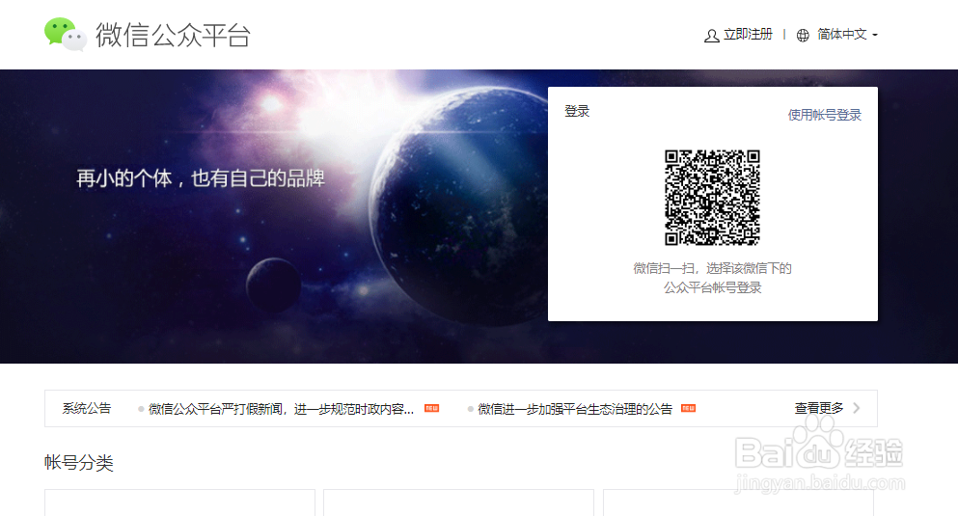Open announcement 微信公众平台严打假新闻
Viewport: 958px width, 516px height.
(x=281, y=409)
